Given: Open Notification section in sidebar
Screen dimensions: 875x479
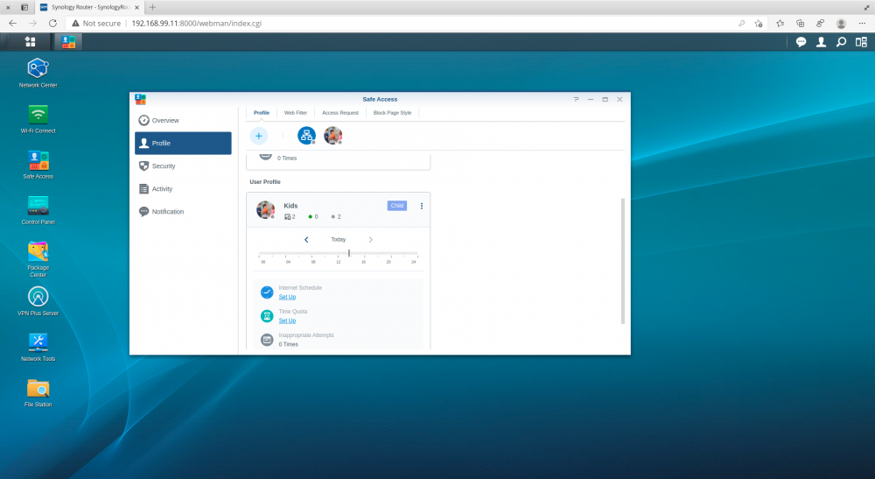Looking at the screenshot, I should (183, 212).
